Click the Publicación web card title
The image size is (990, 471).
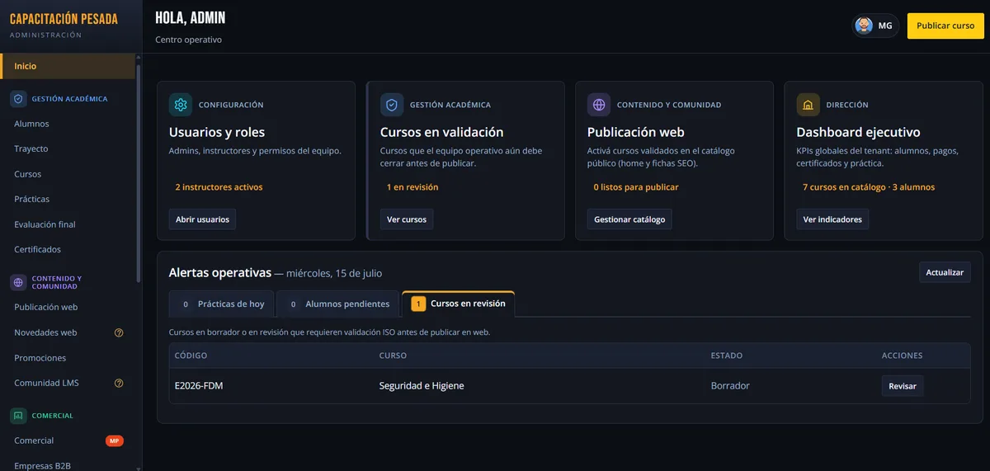coord(636,132)
